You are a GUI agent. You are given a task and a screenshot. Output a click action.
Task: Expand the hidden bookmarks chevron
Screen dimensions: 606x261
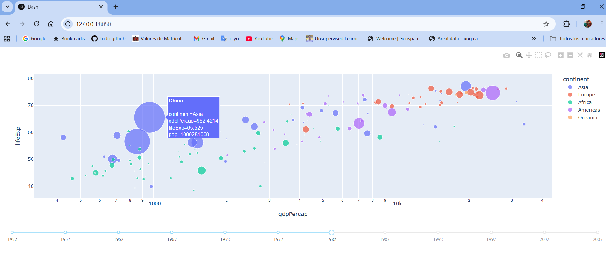click(534, 39)
